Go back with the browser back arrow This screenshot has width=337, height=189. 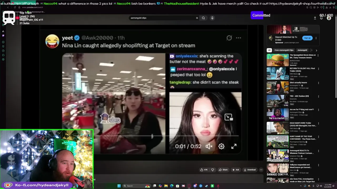8,7
